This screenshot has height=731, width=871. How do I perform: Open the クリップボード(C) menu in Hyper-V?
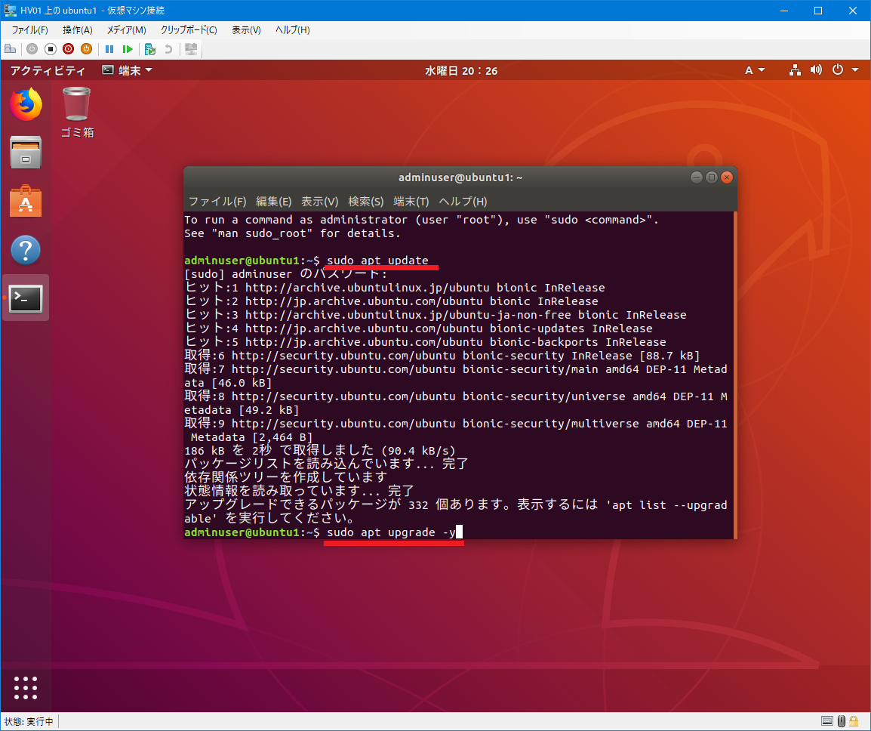pos(189,30)
